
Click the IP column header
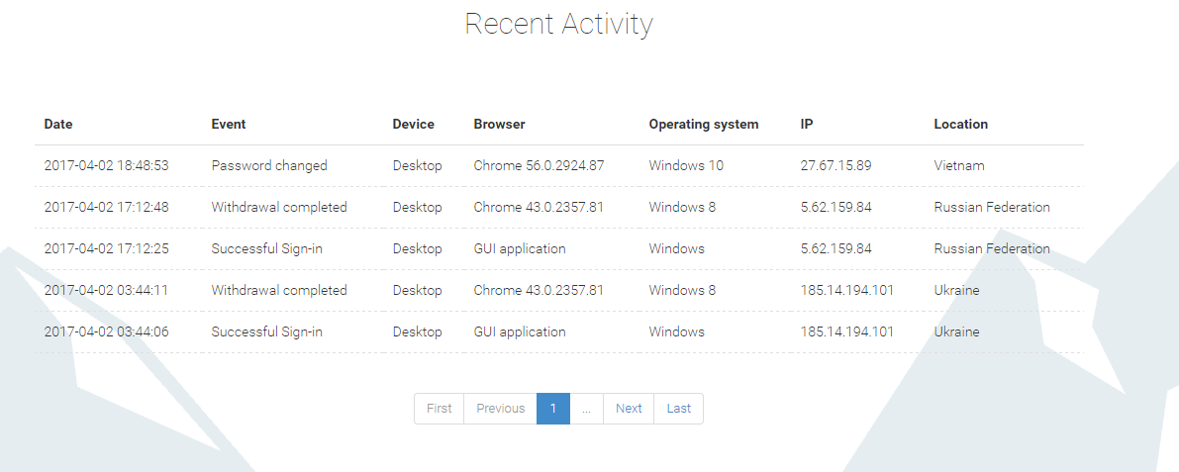807,125
